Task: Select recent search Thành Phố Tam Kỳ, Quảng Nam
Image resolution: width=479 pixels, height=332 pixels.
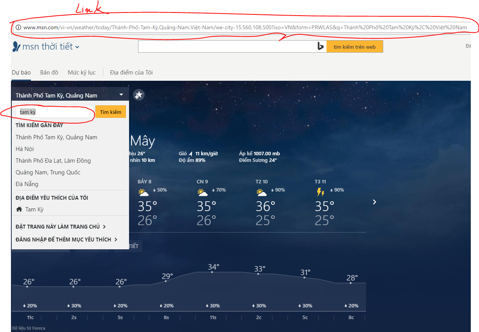Action: tap(56, 137)
